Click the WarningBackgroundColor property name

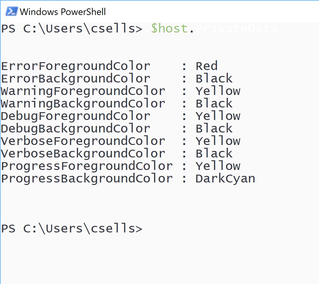(83, 104)
